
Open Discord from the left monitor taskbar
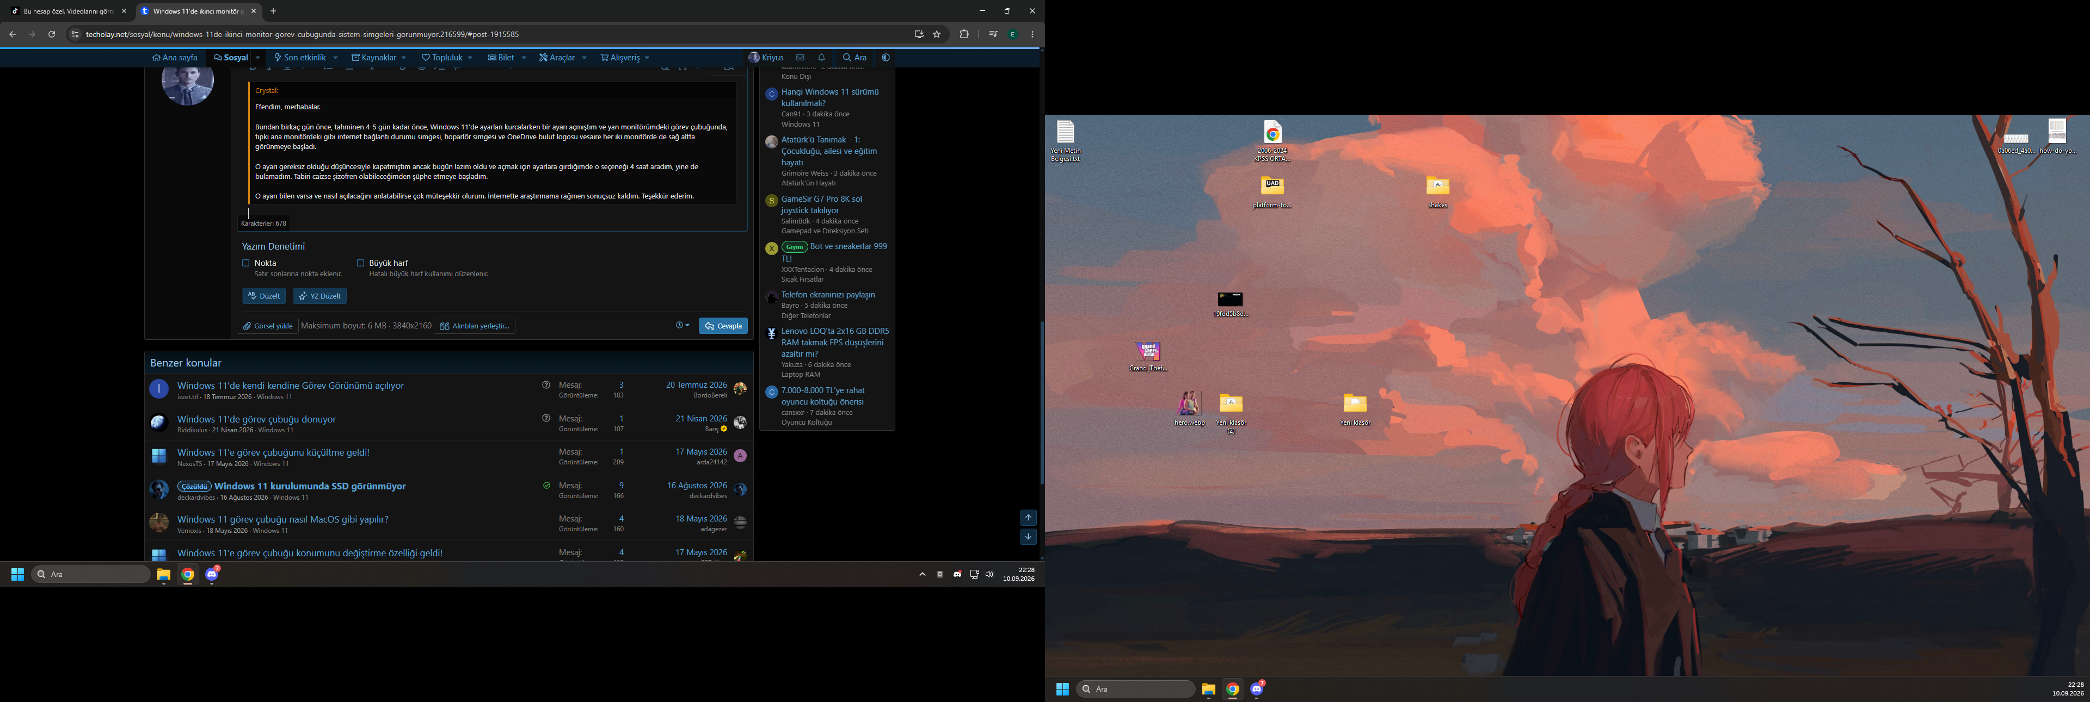coord(212,574)
